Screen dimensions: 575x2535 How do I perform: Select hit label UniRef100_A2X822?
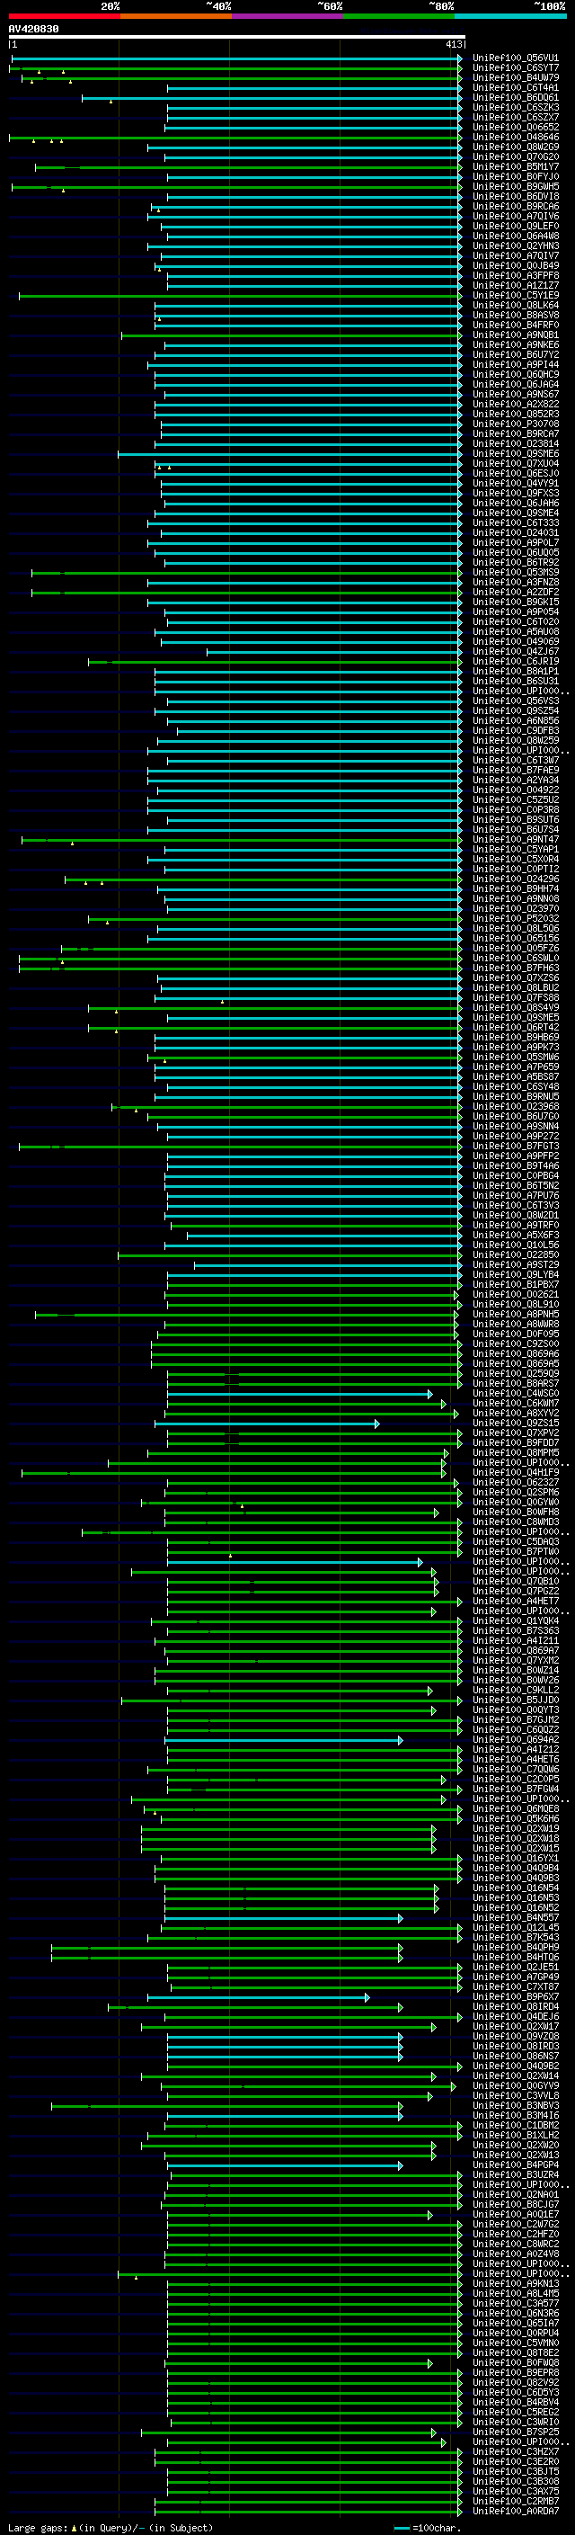(515, 404)
